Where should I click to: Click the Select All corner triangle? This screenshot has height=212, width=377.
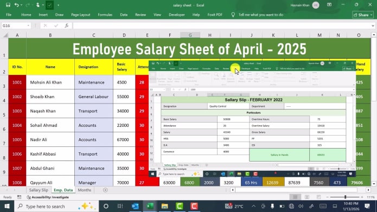5,35
